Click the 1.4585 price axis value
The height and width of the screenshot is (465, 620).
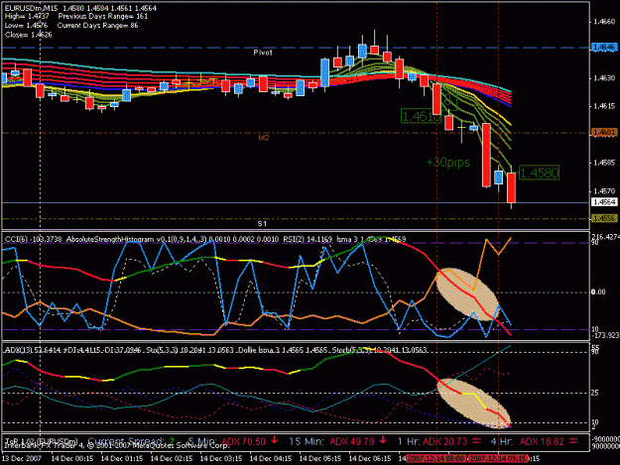[x=604, y=163]
